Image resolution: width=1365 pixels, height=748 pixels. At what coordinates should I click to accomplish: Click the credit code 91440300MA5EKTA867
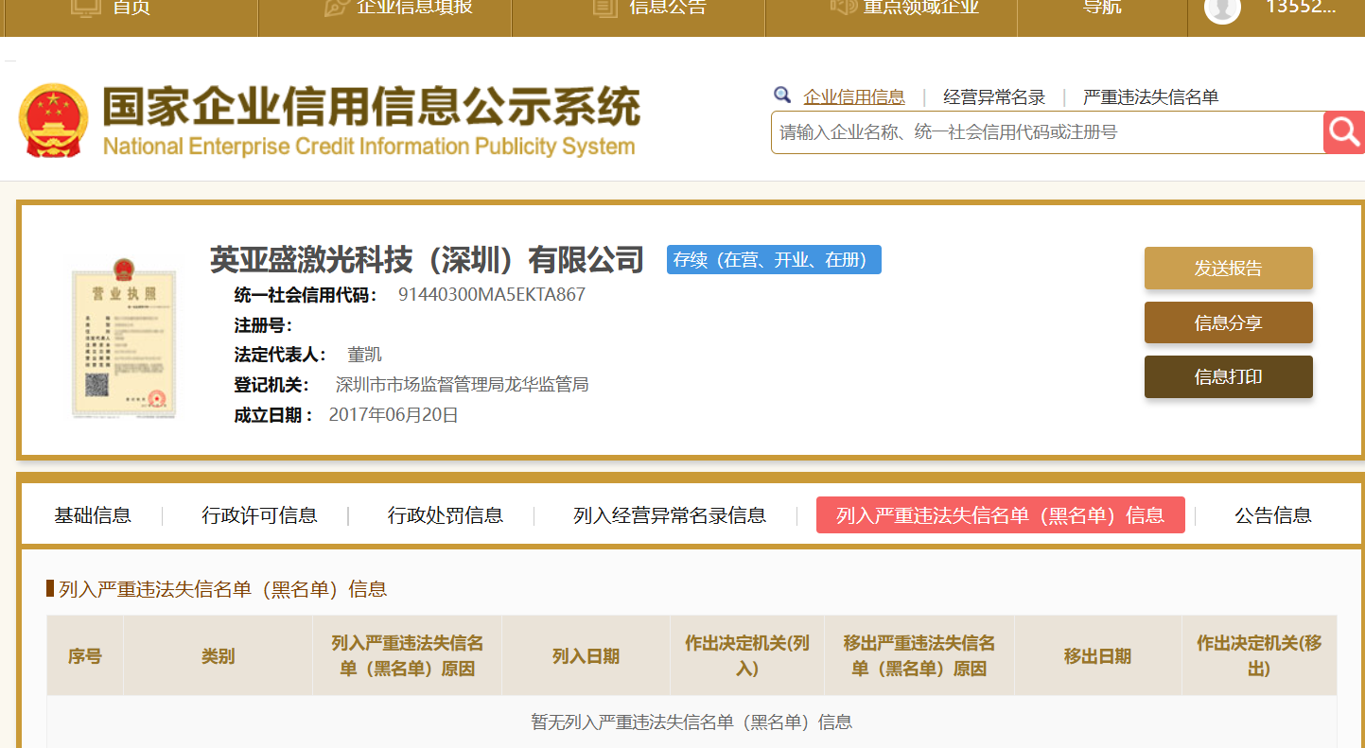click(492, 294)
